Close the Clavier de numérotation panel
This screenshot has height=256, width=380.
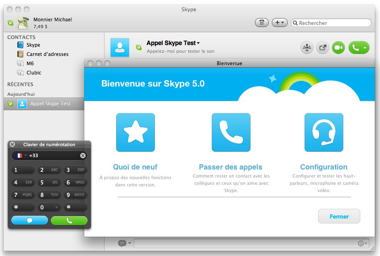click(13, 145)
